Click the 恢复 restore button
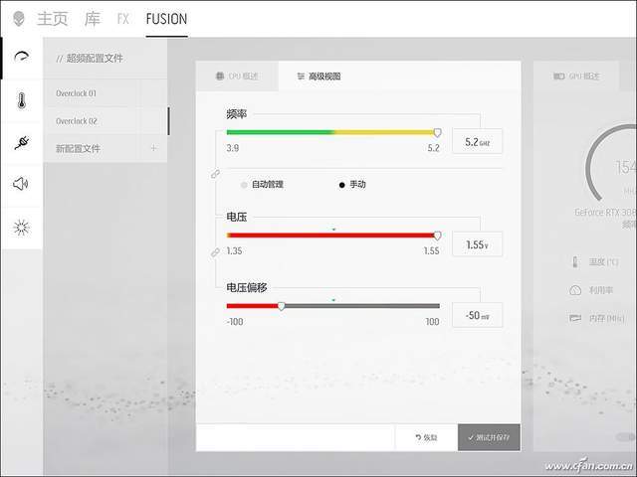The width and height of the screenshot is (637, 477). click(426, 437)
